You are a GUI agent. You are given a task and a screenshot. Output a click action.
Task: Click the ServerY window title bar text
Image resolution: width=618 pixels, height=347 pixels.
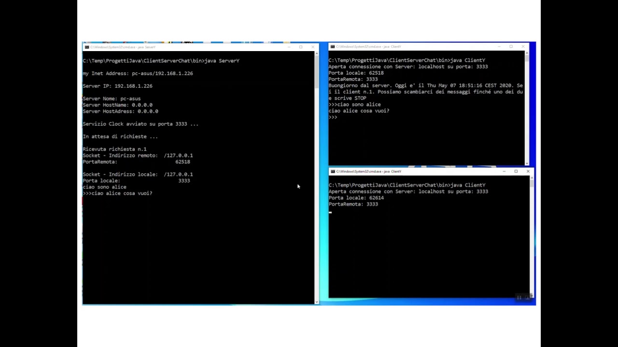[x=123, y=47]
